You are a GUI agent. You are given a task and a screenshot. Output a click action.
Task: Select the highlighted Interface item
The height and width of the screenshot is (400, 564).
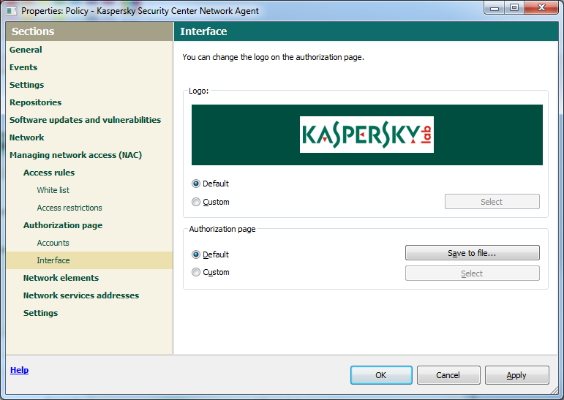tap(89, 260)
